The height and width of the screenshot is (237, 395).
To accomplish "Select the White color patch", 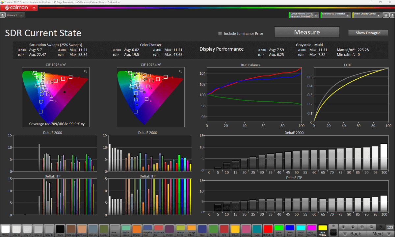I will 6,230.
